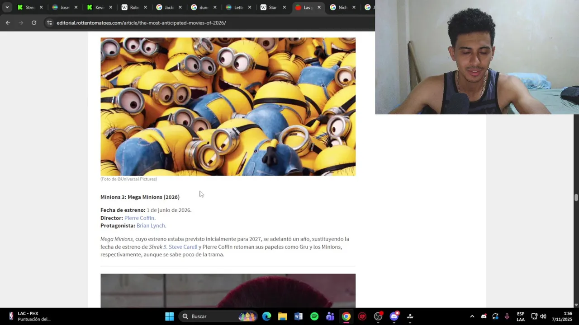Click the microphone in-use tray icon
579x325 pixels.
[x=507, y=316]
